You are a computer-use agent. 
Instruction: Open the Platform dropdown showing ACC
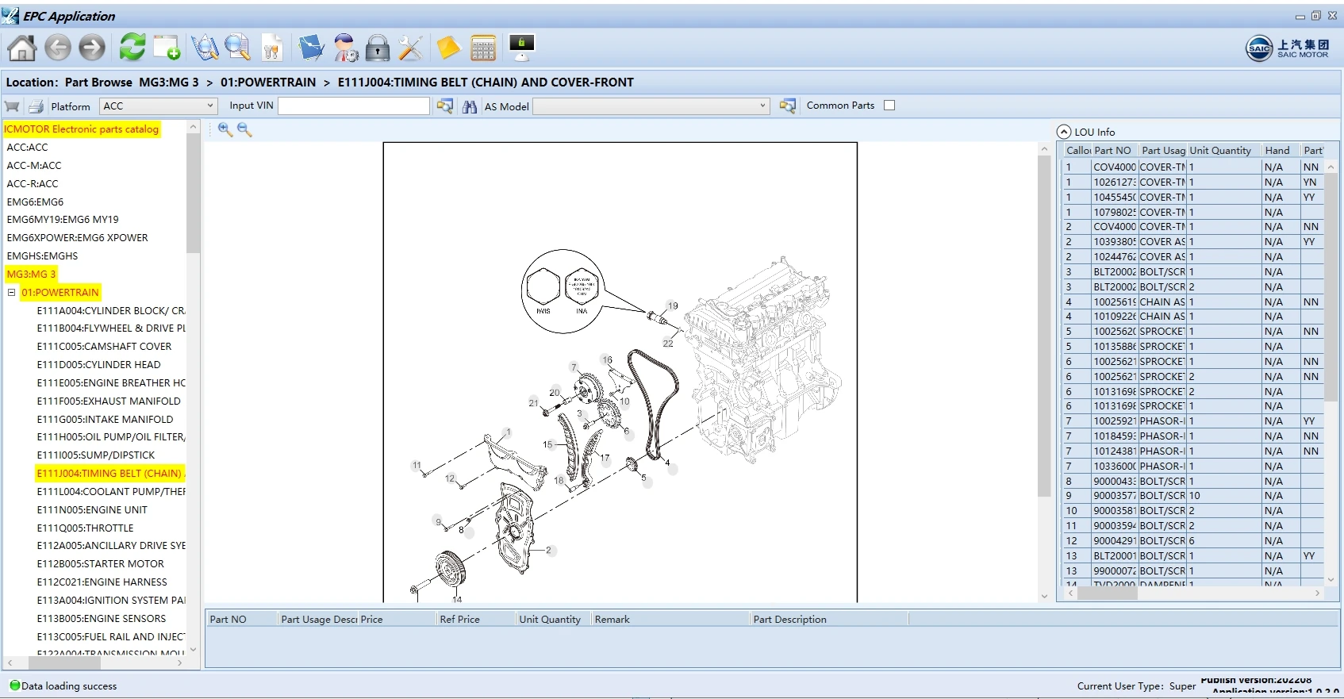click(x=158, y=106)
